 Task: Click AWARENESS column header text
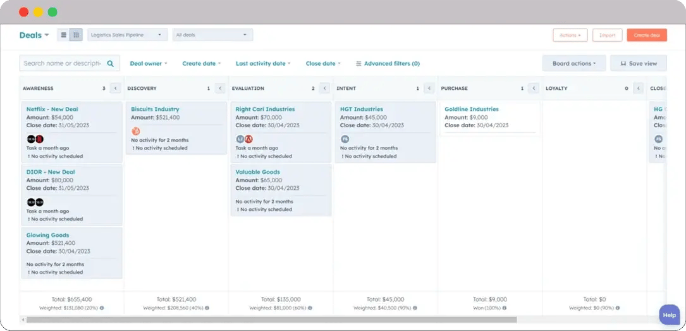coord(38,88)
